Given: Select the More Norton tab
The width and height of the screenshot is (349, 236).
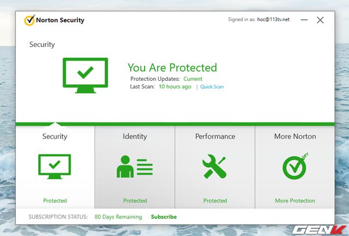Looking at the screenshot, I should [x=295, y=167].
